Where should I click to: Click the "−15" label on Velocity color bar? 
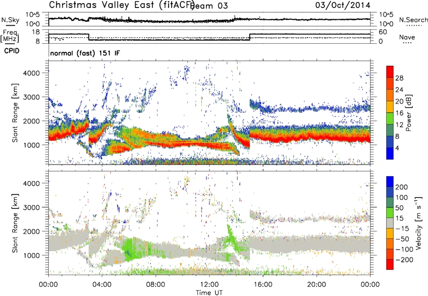pos(402,228)
